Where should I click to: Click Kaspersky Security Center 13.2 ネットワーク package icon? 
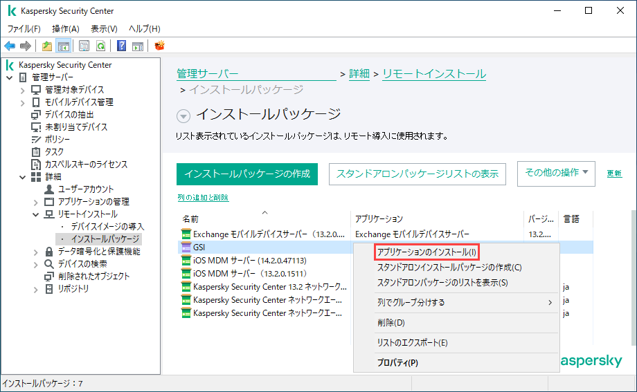pyautogui.click(x=186, y=287)
